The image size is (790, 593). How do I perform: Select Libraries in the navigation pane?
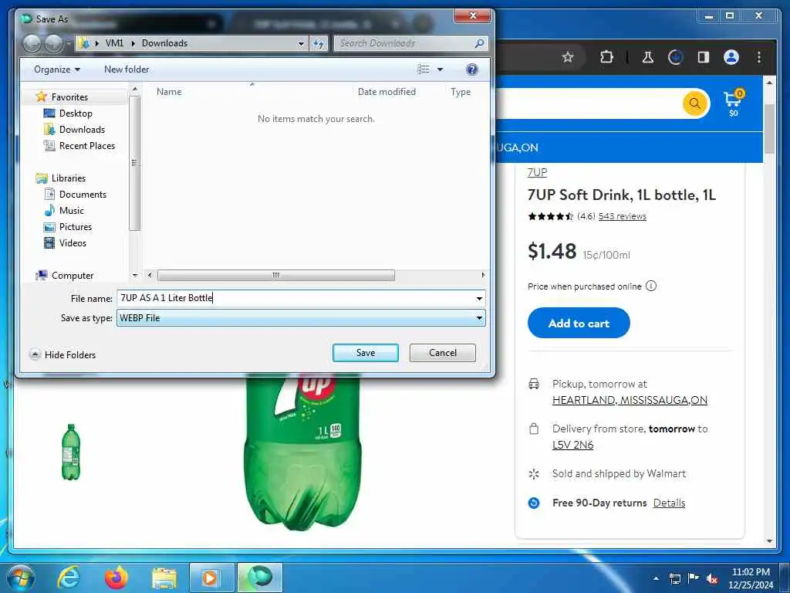click(x=69, y=178)
